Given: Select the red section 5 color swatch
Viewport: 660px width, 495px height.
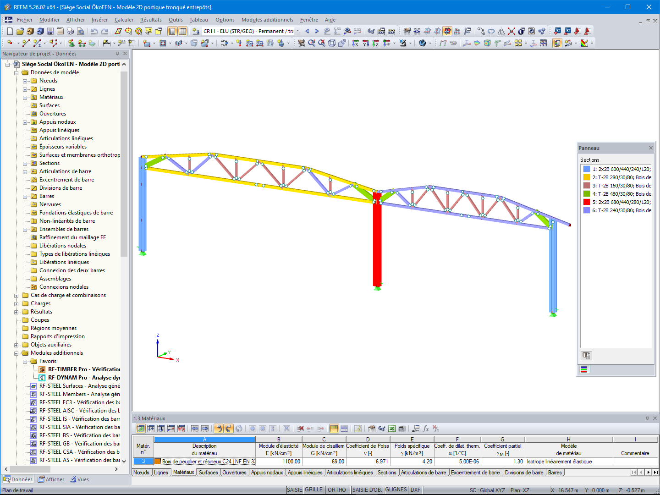Looking at the screenshot, I should click(x=585, y=202).
